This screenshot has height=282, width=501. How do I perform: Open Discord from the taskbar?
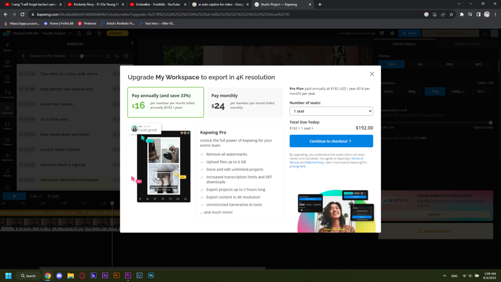click(59, 276)
